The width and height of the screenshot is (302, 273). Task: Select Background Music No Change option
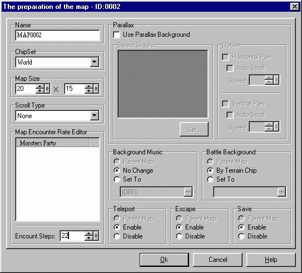click(x=117, y=170)
